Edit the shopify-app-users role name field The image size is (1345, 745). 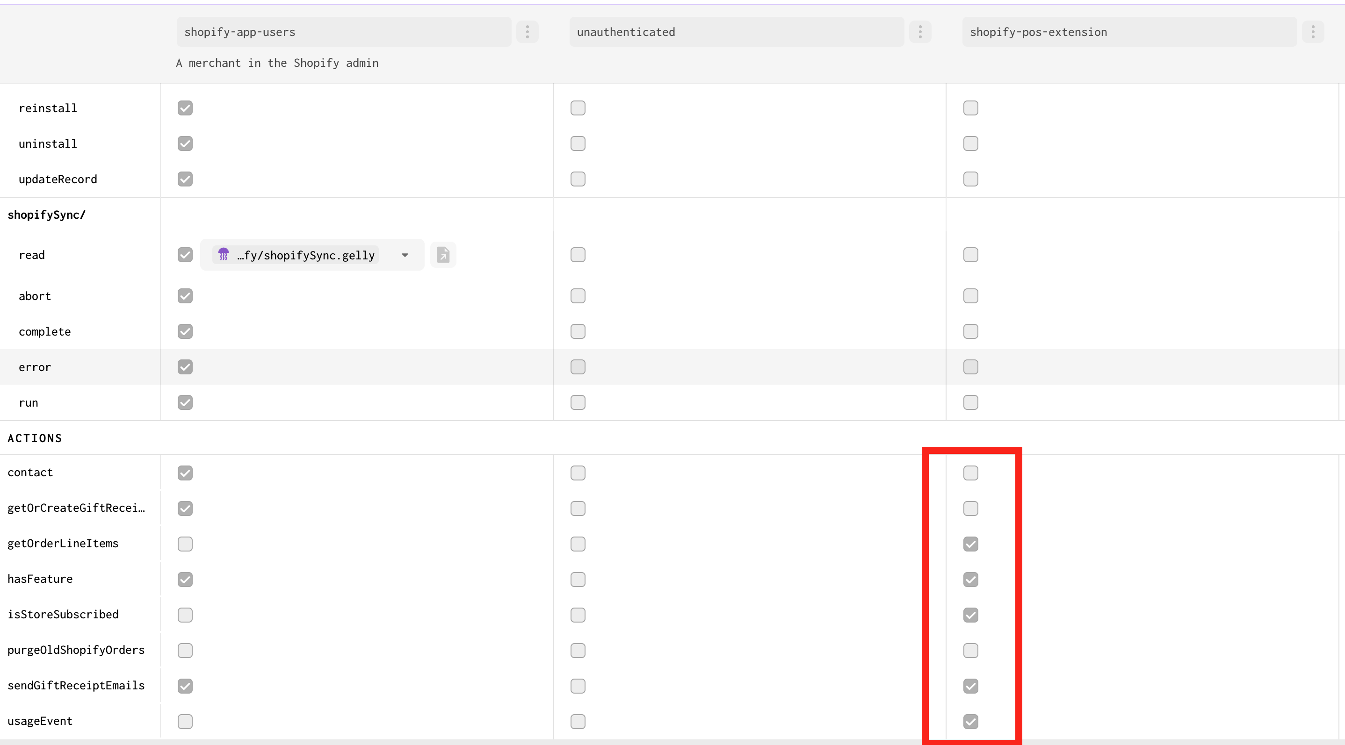pos(344,32)
